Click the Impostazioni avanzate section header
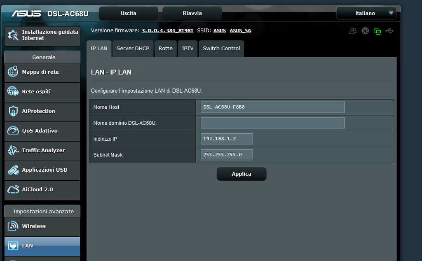The image size is (422, 261). [42, 211]
